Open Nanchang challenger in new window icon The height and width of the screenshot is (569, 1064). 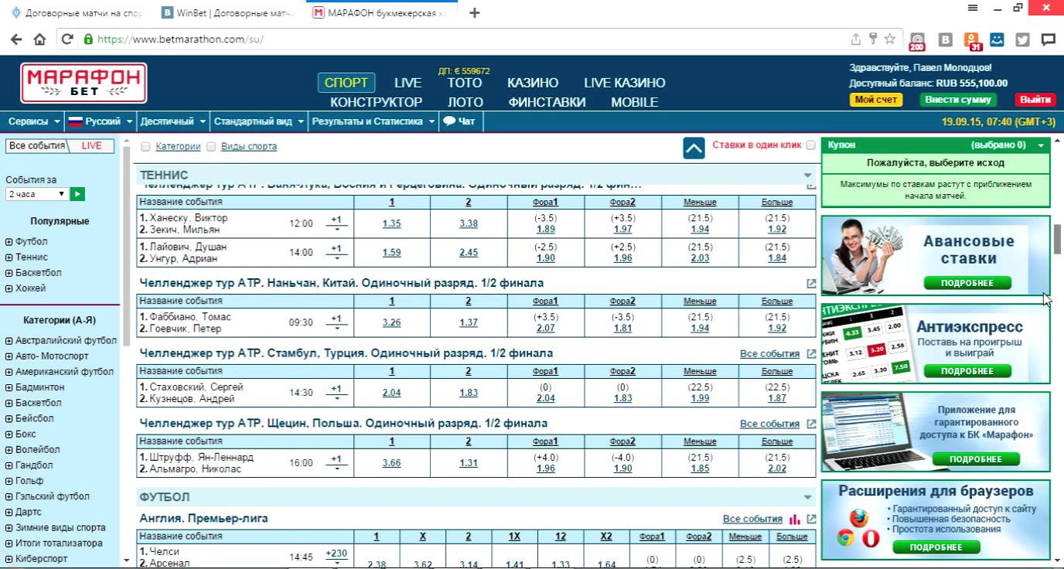pyautogui.click(x=811, y=284)
